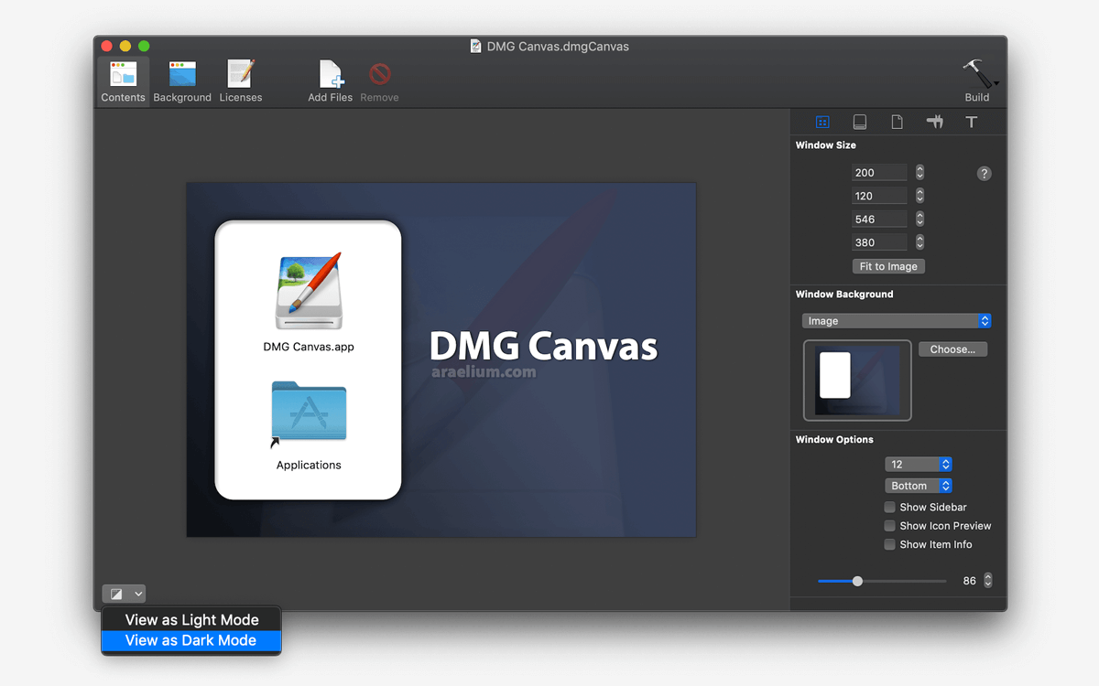Click the window size field showing 546
The height and width of the screenshot is (686, 1099).
click(x=879, y=220)
